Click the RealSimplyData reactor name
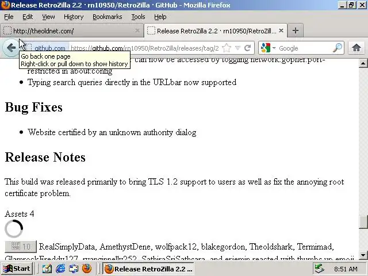 [67, 247]
